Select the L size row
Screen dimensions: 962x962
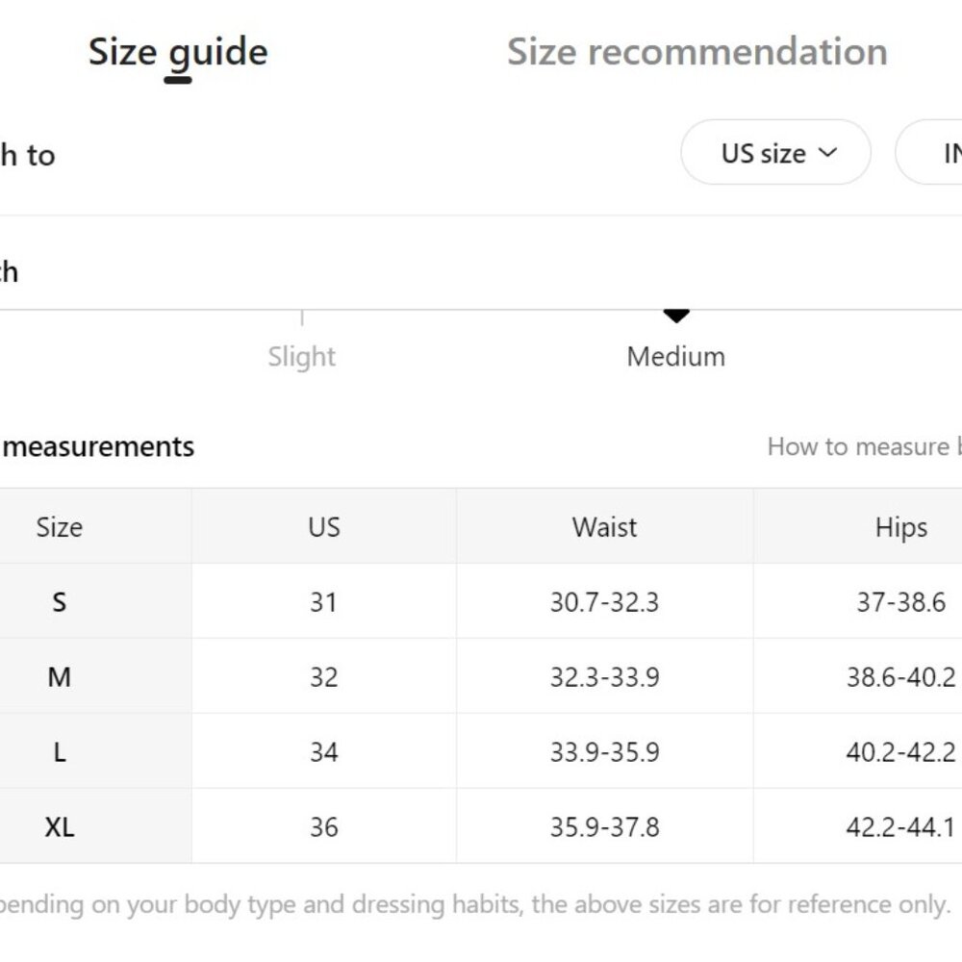click(x=481, y=751)
